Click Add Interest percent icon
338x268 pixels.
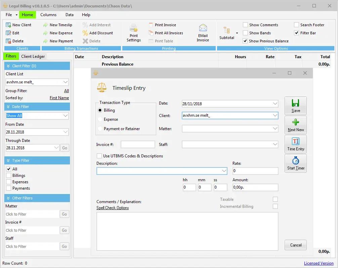coord(85,25)
